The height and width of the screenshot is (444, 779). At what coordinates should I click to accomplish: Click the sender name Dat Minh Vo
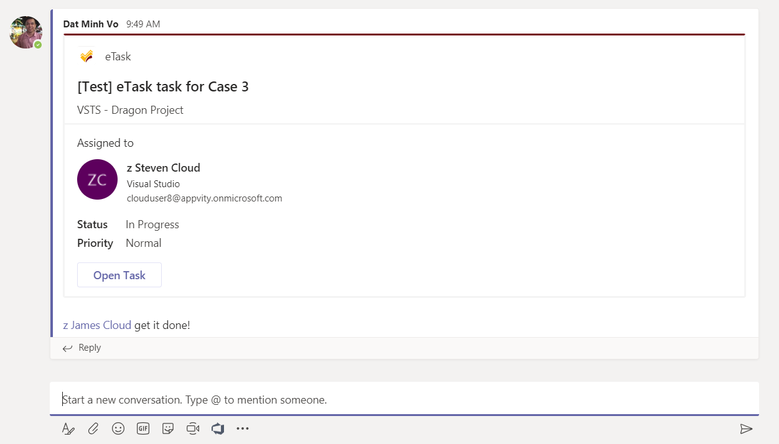91,24
